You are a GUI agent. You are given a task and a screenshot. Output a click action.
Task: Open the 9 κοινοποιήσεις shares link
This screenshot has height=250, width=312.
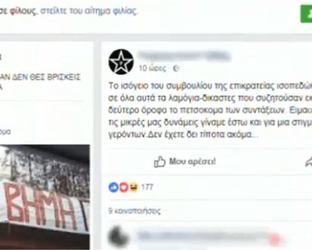tap(134, 211)
